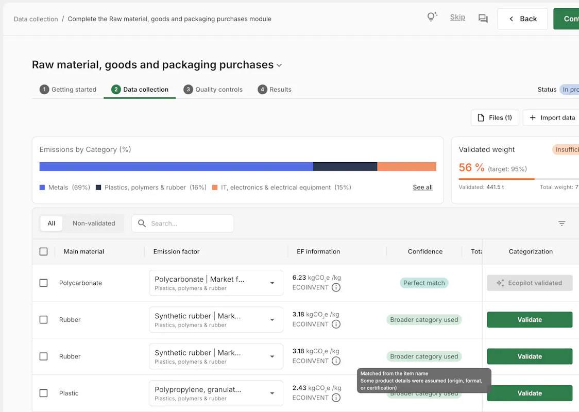579x412 pixels.
Task: Click the Polycarbonate material name
Action: 80,283
